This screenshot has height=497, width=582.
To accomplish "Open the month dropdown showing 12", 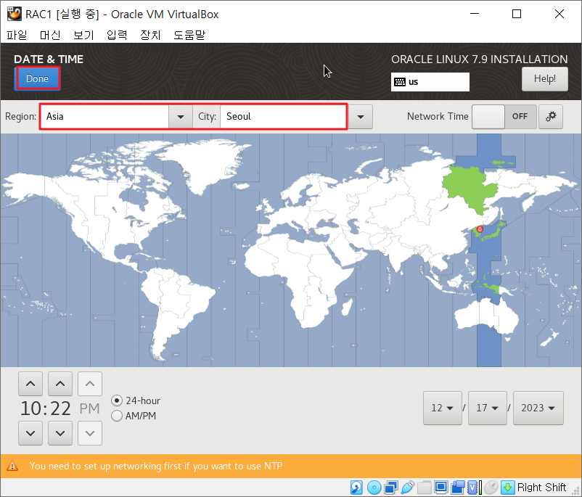I will click(443, 408).
